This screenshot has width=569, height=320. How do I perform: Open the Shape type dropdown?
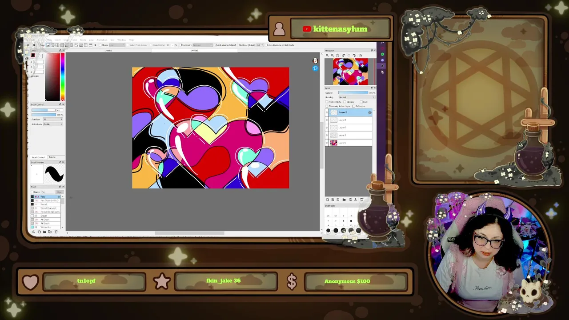[x=117, y=45]
